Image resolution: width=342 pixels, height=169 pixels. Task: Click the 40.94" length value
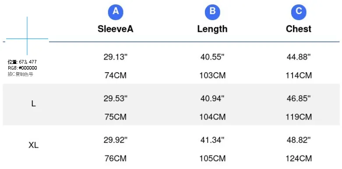point(212,99)
